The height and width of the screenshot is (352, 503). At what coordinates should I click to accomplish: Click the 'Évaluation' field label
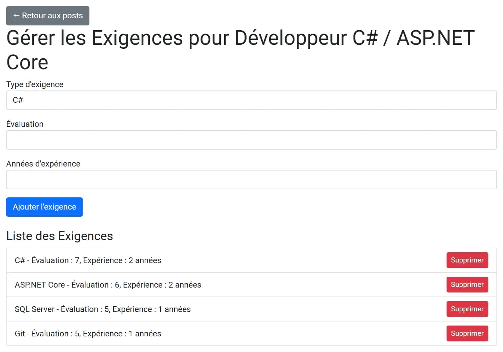pyautogui.click(x=25, y=124)
